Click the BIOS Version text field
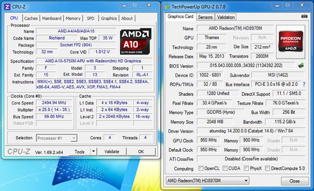This screenshot has width=314, height=191. coord(246,65)
